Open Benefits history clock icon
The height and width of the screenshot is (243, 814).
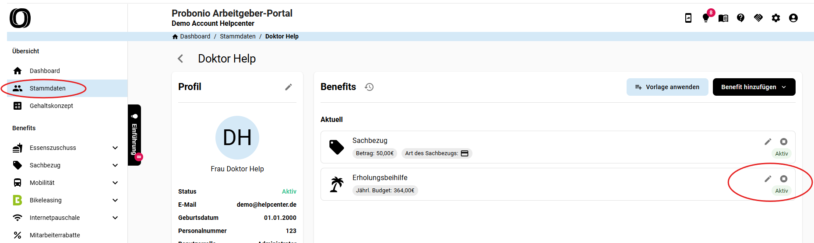click(369, 87)
